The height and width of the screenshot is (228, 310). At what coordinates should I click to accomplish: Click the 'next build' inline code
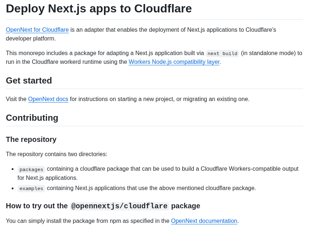coord(222,53)
